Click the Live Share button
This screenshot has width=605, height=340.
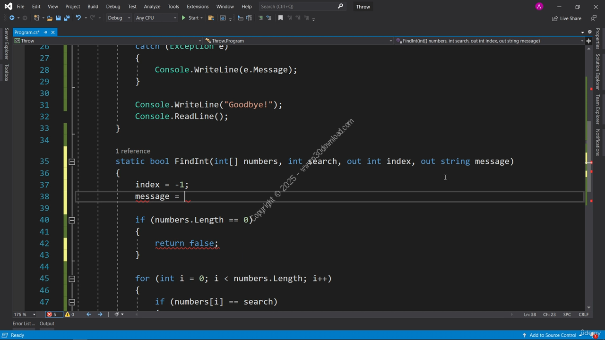tap(567, 18)
